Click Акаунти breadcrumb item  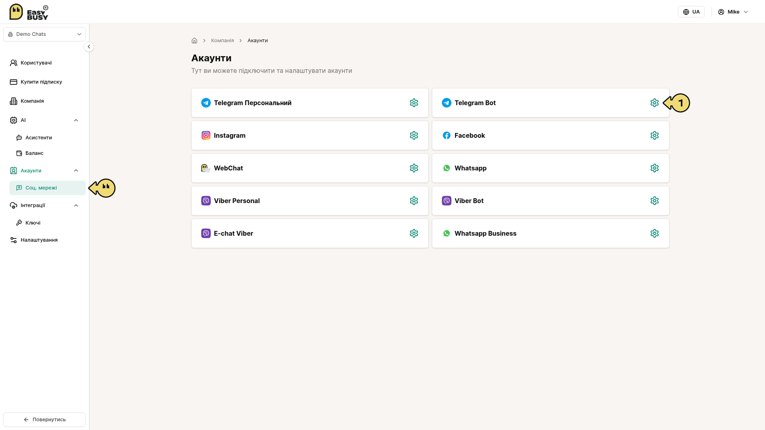tap(257, 41)
